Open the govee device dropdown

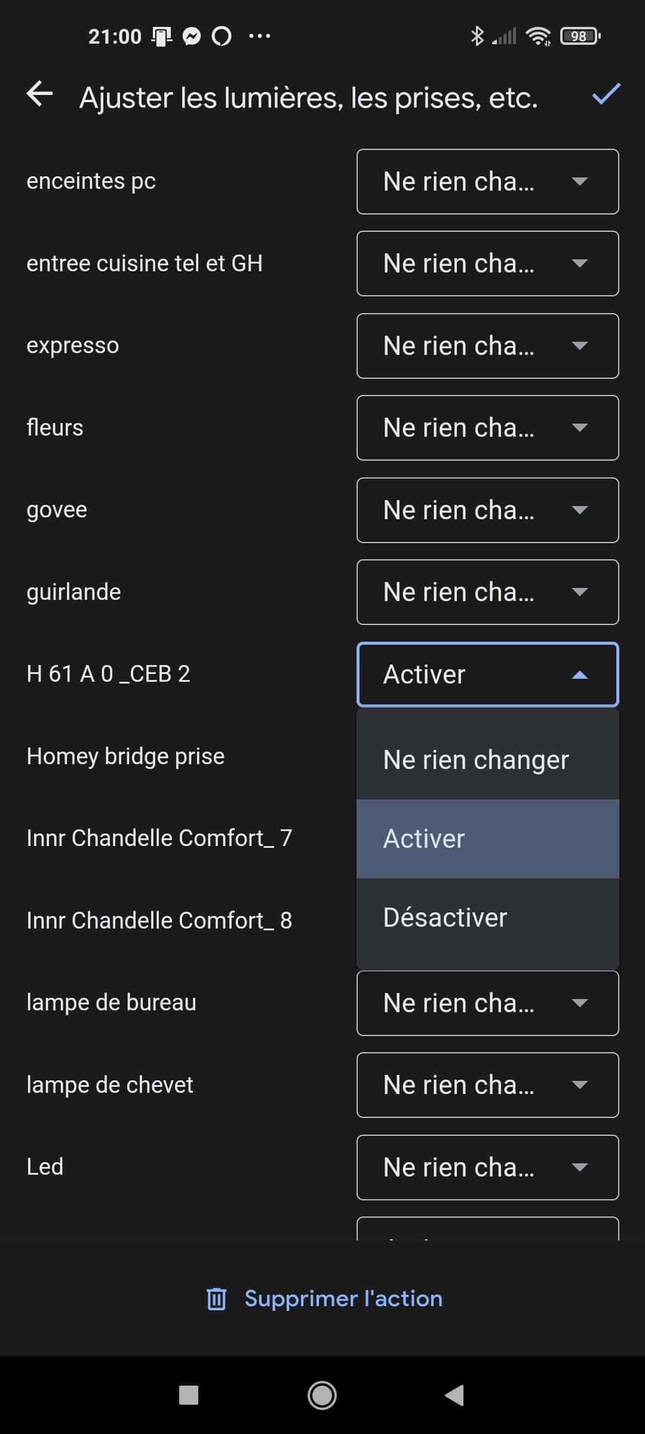(488, 510)
